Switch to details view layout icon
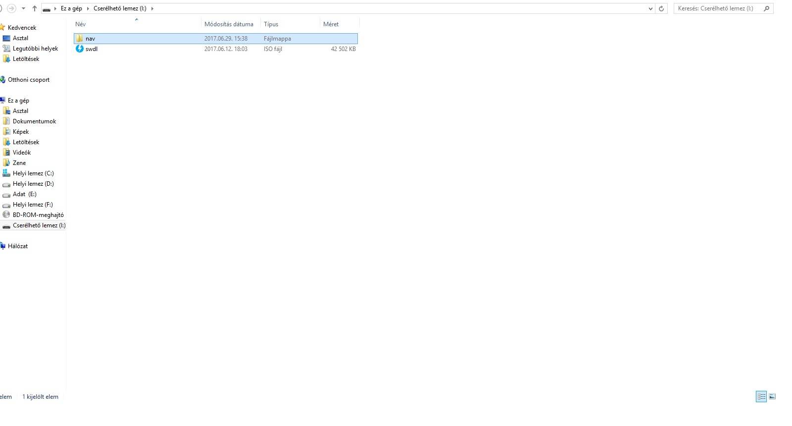This screenshot has height=426, width=792. tap(761, 396)
